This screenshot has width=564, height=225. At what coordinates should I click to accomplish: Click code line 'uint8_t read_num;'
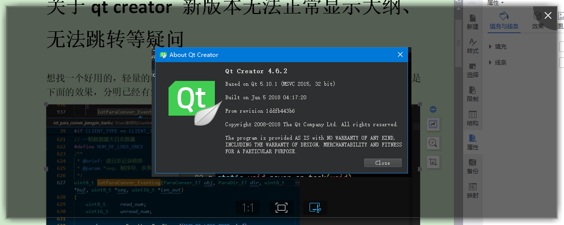(115, 204)
